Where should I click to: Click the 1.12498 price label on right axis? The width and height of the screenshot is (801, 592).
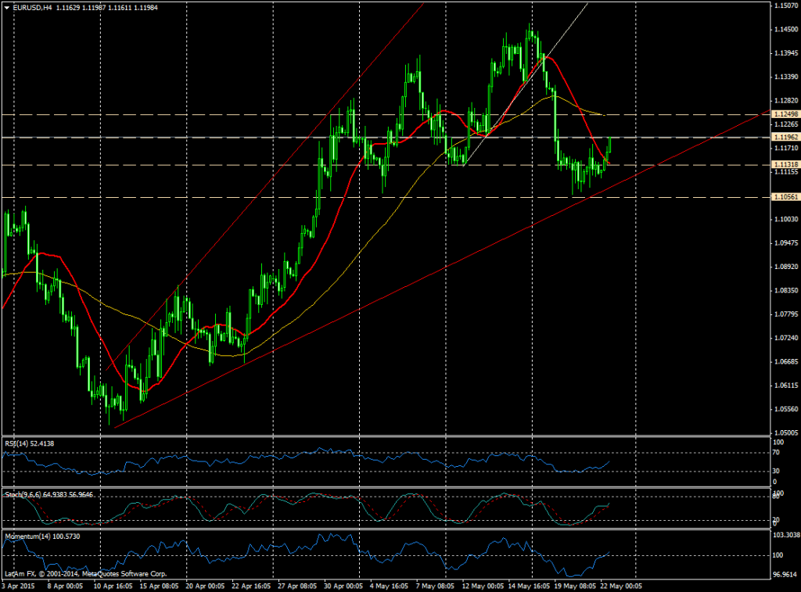[781, 114]
